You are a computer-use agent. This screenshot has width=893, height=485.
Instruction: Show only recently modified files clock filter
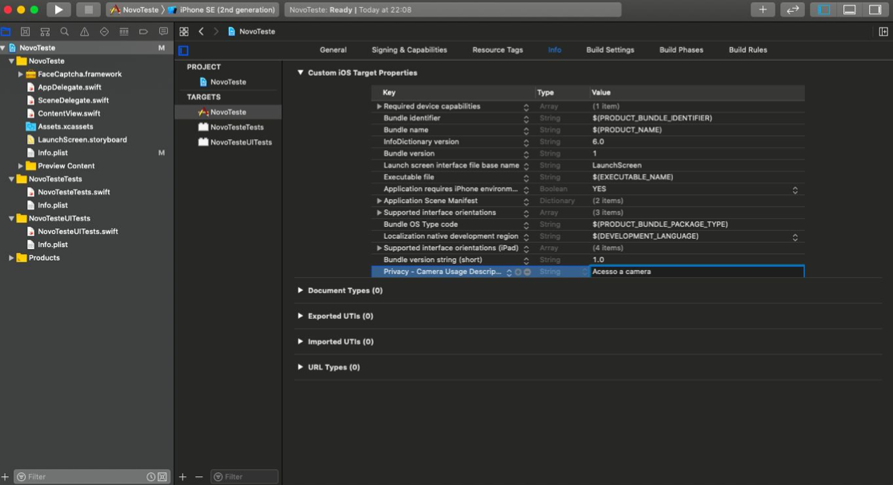click(151, 477)
